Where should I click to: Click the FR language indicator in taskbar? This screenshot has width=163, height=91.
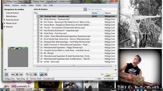pos(122,90)
